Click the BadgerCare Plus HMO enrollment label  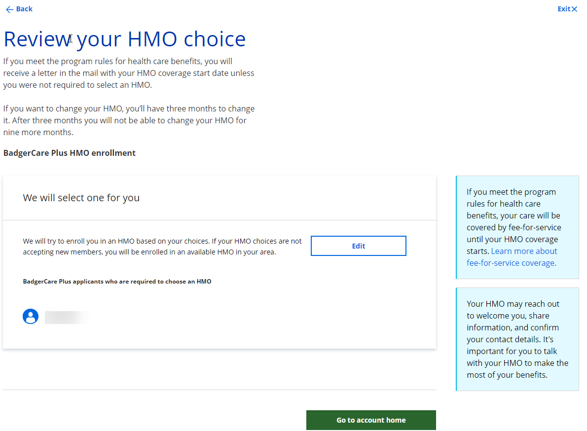(70, 153)
